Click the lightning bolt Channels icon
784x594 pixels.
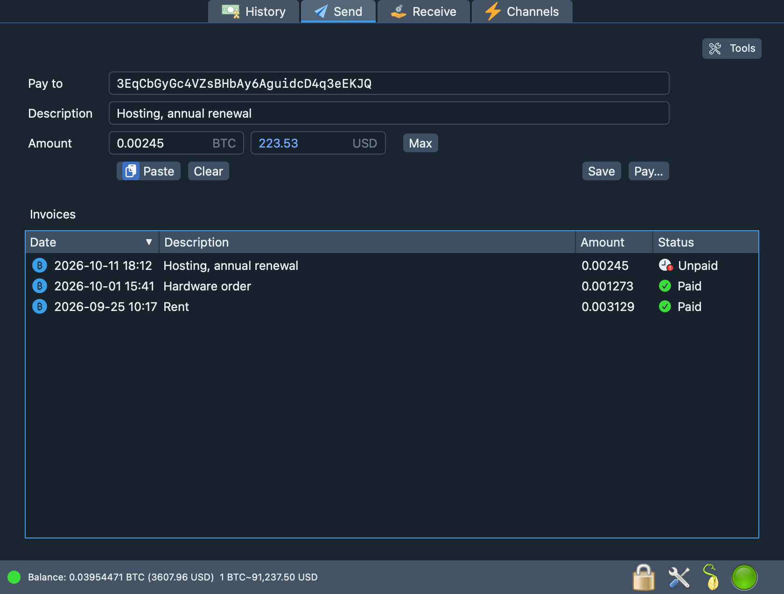coord(493,11)
